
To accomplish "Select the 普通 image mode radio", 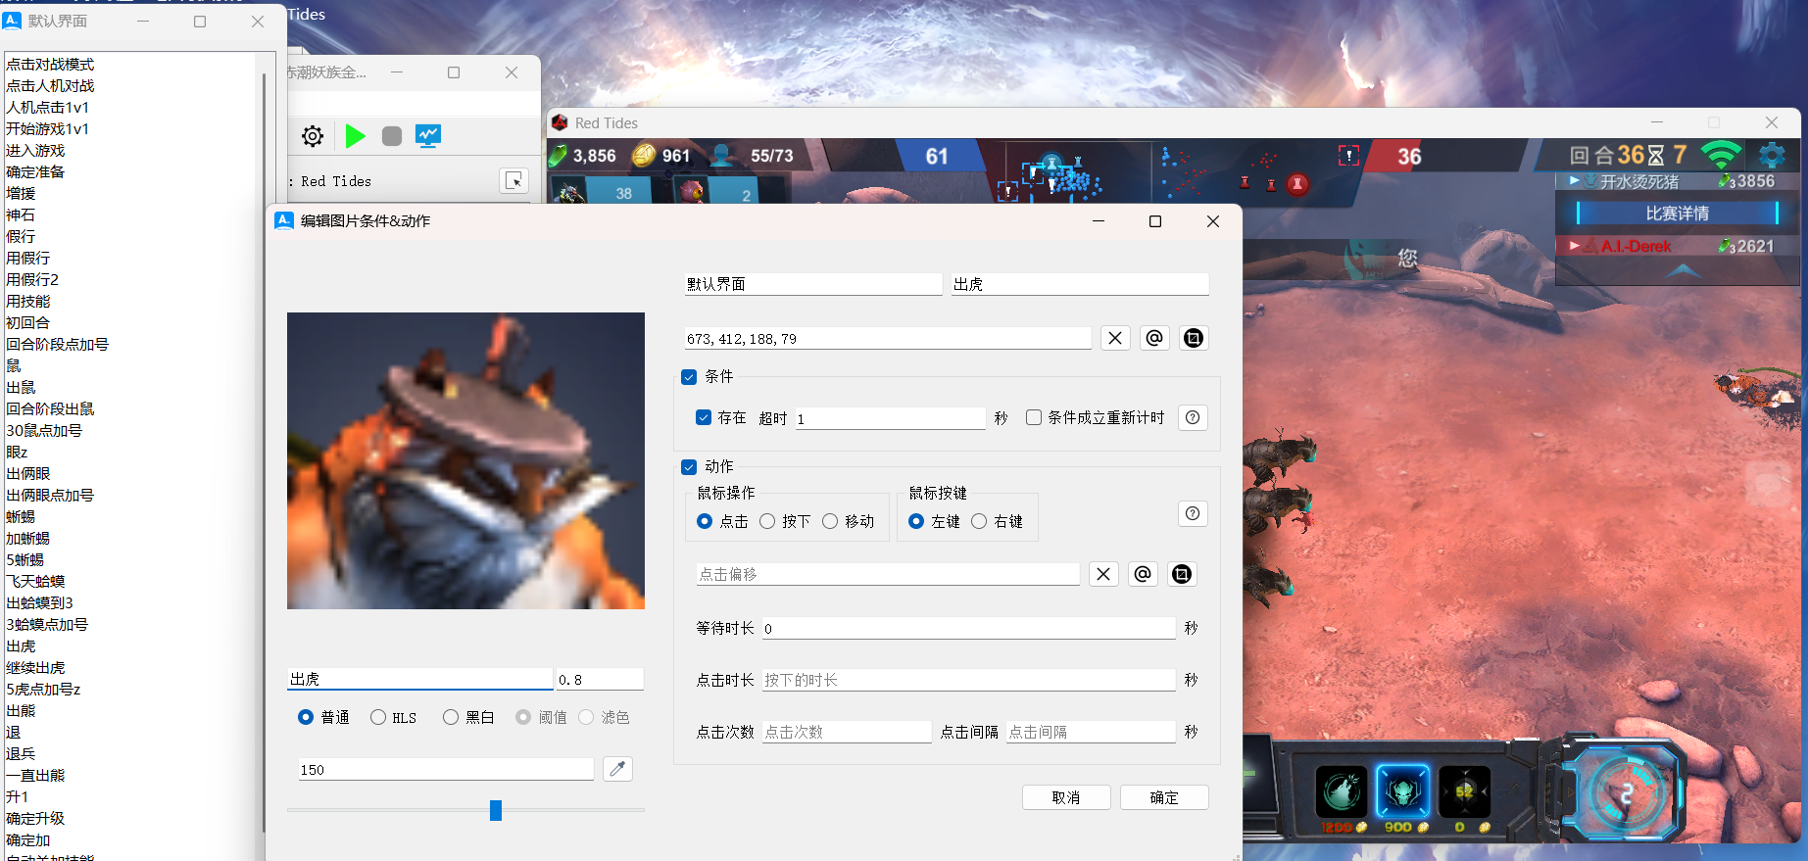I will pos(306,717).
